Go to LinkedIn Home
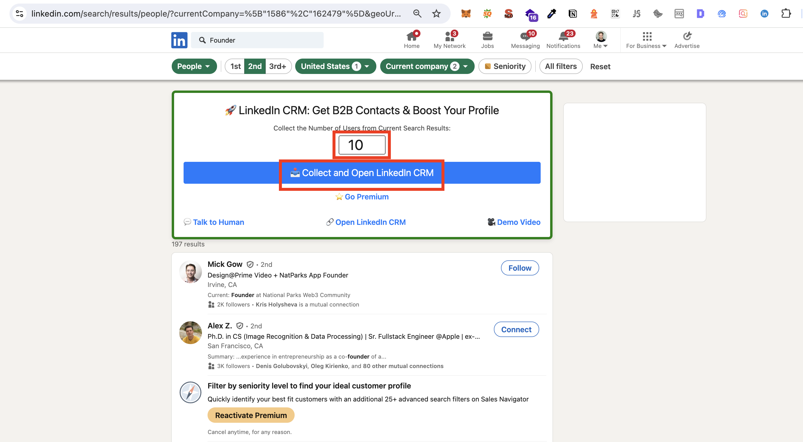The height and width of the screenshot is (442, 803). point(412,40)
